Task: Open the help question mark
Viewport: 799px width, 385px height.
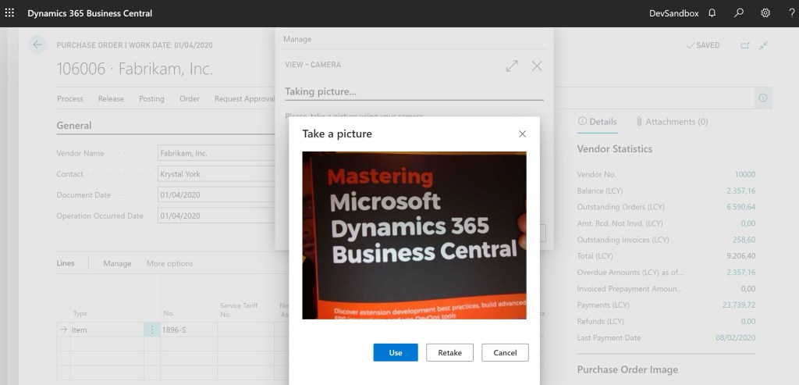Action: tap(790, 13)
